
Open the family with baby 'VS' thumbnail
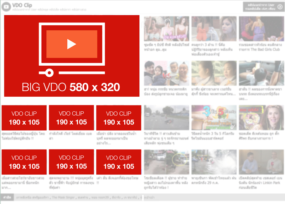click(166, 73)
